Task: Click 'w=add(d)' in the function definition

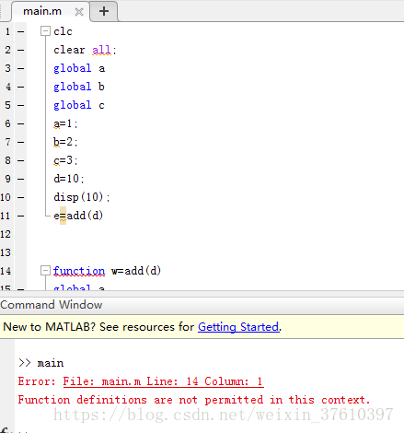Action: pos(136,271)
